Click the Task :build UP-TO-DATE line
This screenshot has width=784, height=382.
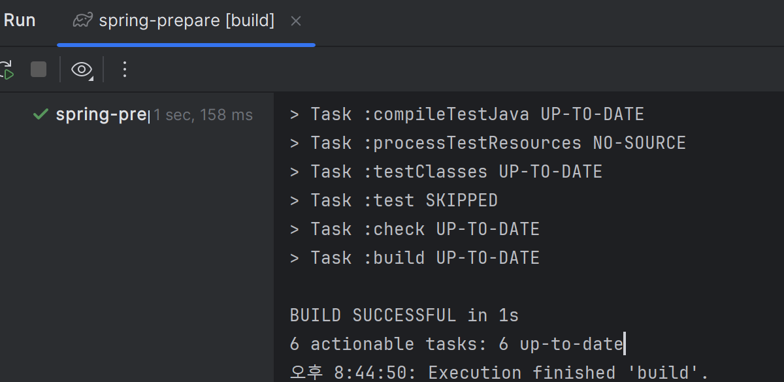[415, 258]
